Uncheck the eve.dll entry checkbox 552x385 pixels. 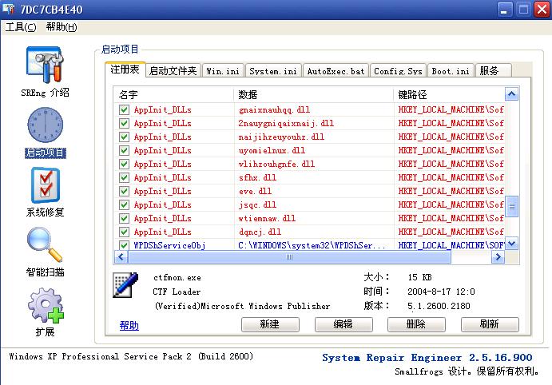point(124,191)
